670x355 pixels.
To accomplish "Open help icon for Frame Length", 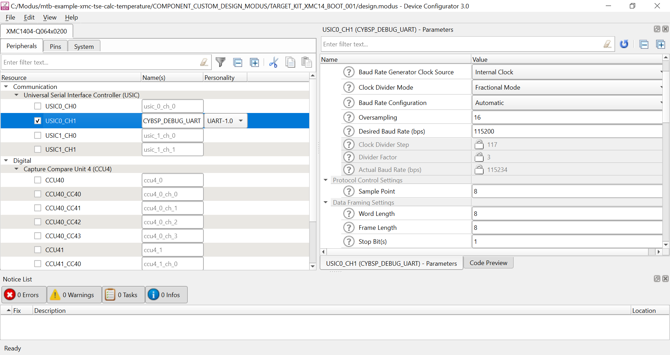I will click(x=349, y=228).
